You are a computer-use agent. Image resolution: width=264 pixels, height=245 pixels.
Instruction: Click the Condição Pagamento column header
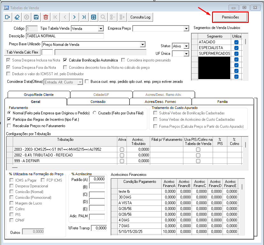click(140, 184)
